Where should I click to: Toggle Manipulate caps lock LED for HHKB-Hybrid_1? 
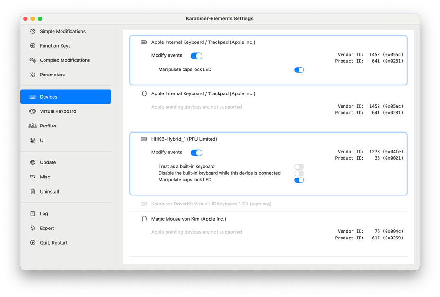click(x=299, y=180)
